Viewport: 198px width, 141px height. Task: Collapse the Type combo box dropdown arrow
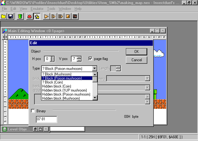(x=95, y=69)
